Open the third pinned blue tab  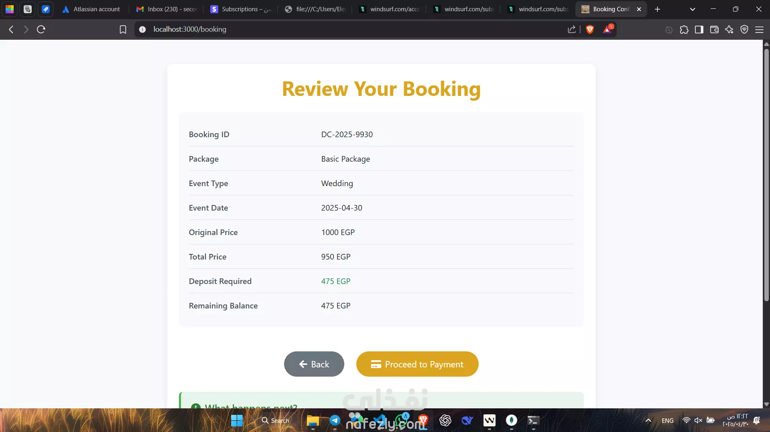46,9
